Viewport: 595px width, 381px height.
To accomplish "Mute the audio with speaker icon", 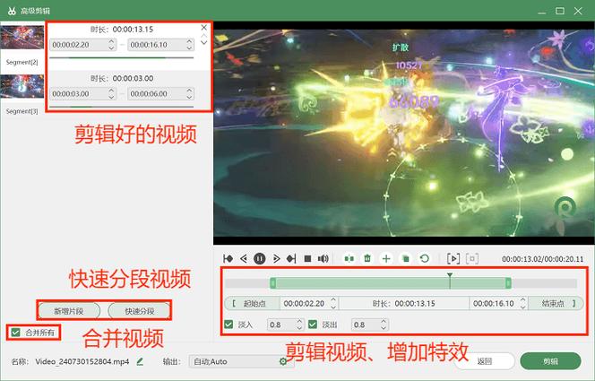I will tap(323, 259).
